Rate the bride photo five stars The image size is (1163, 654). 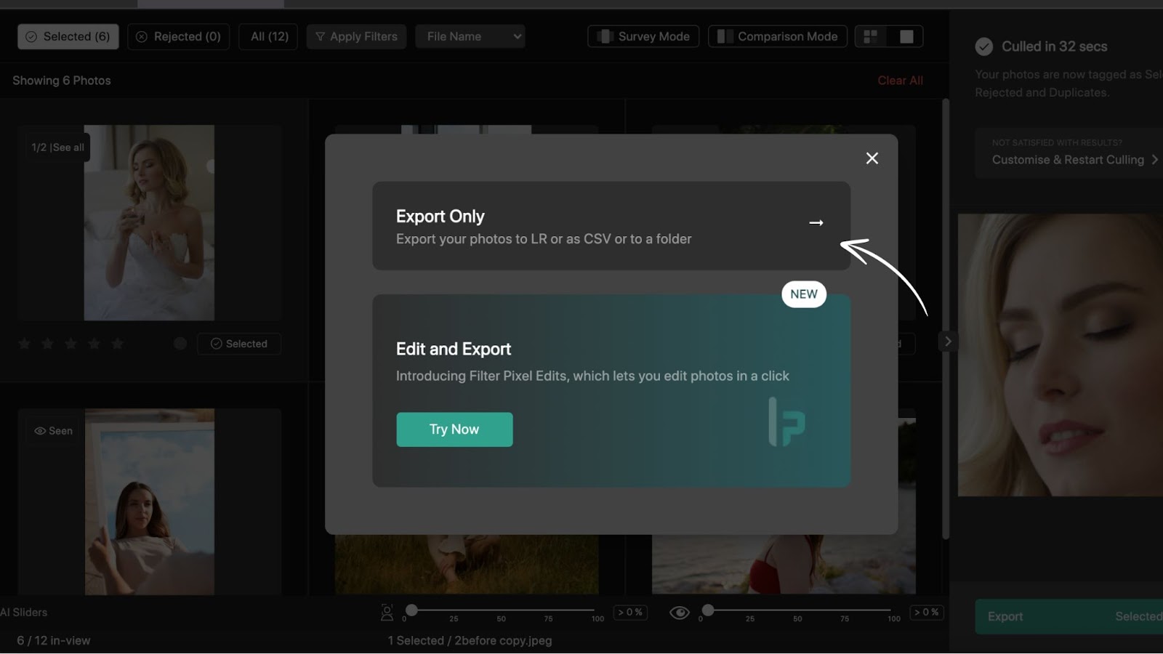coord(117,344)
